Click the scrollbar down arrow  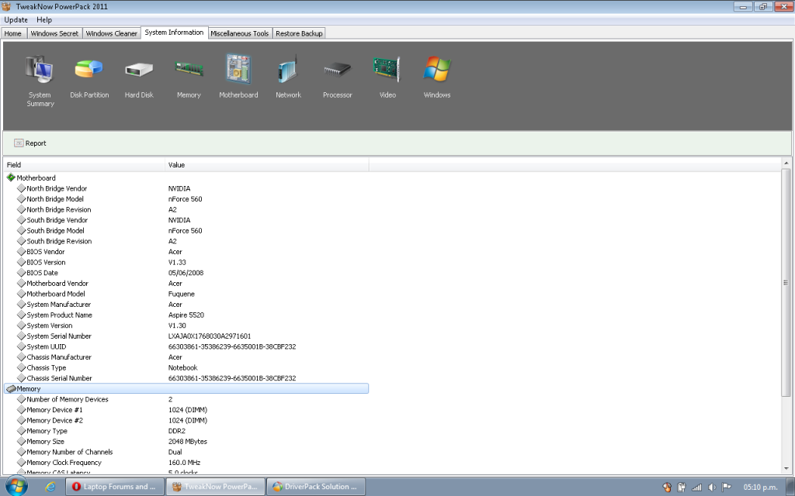tap(786, 469)
